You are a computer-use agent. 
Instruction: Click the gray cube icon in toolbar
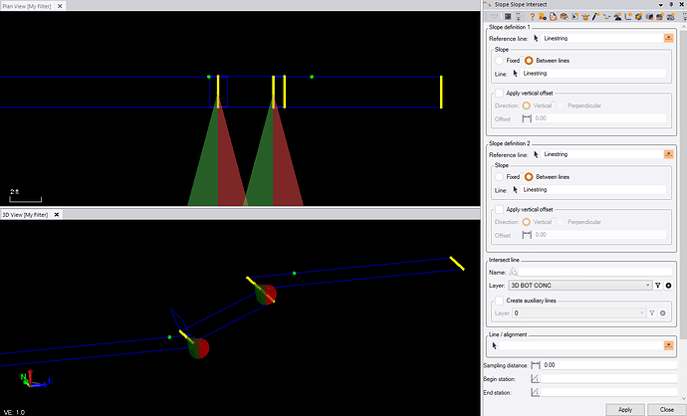(x=649, y=17)
